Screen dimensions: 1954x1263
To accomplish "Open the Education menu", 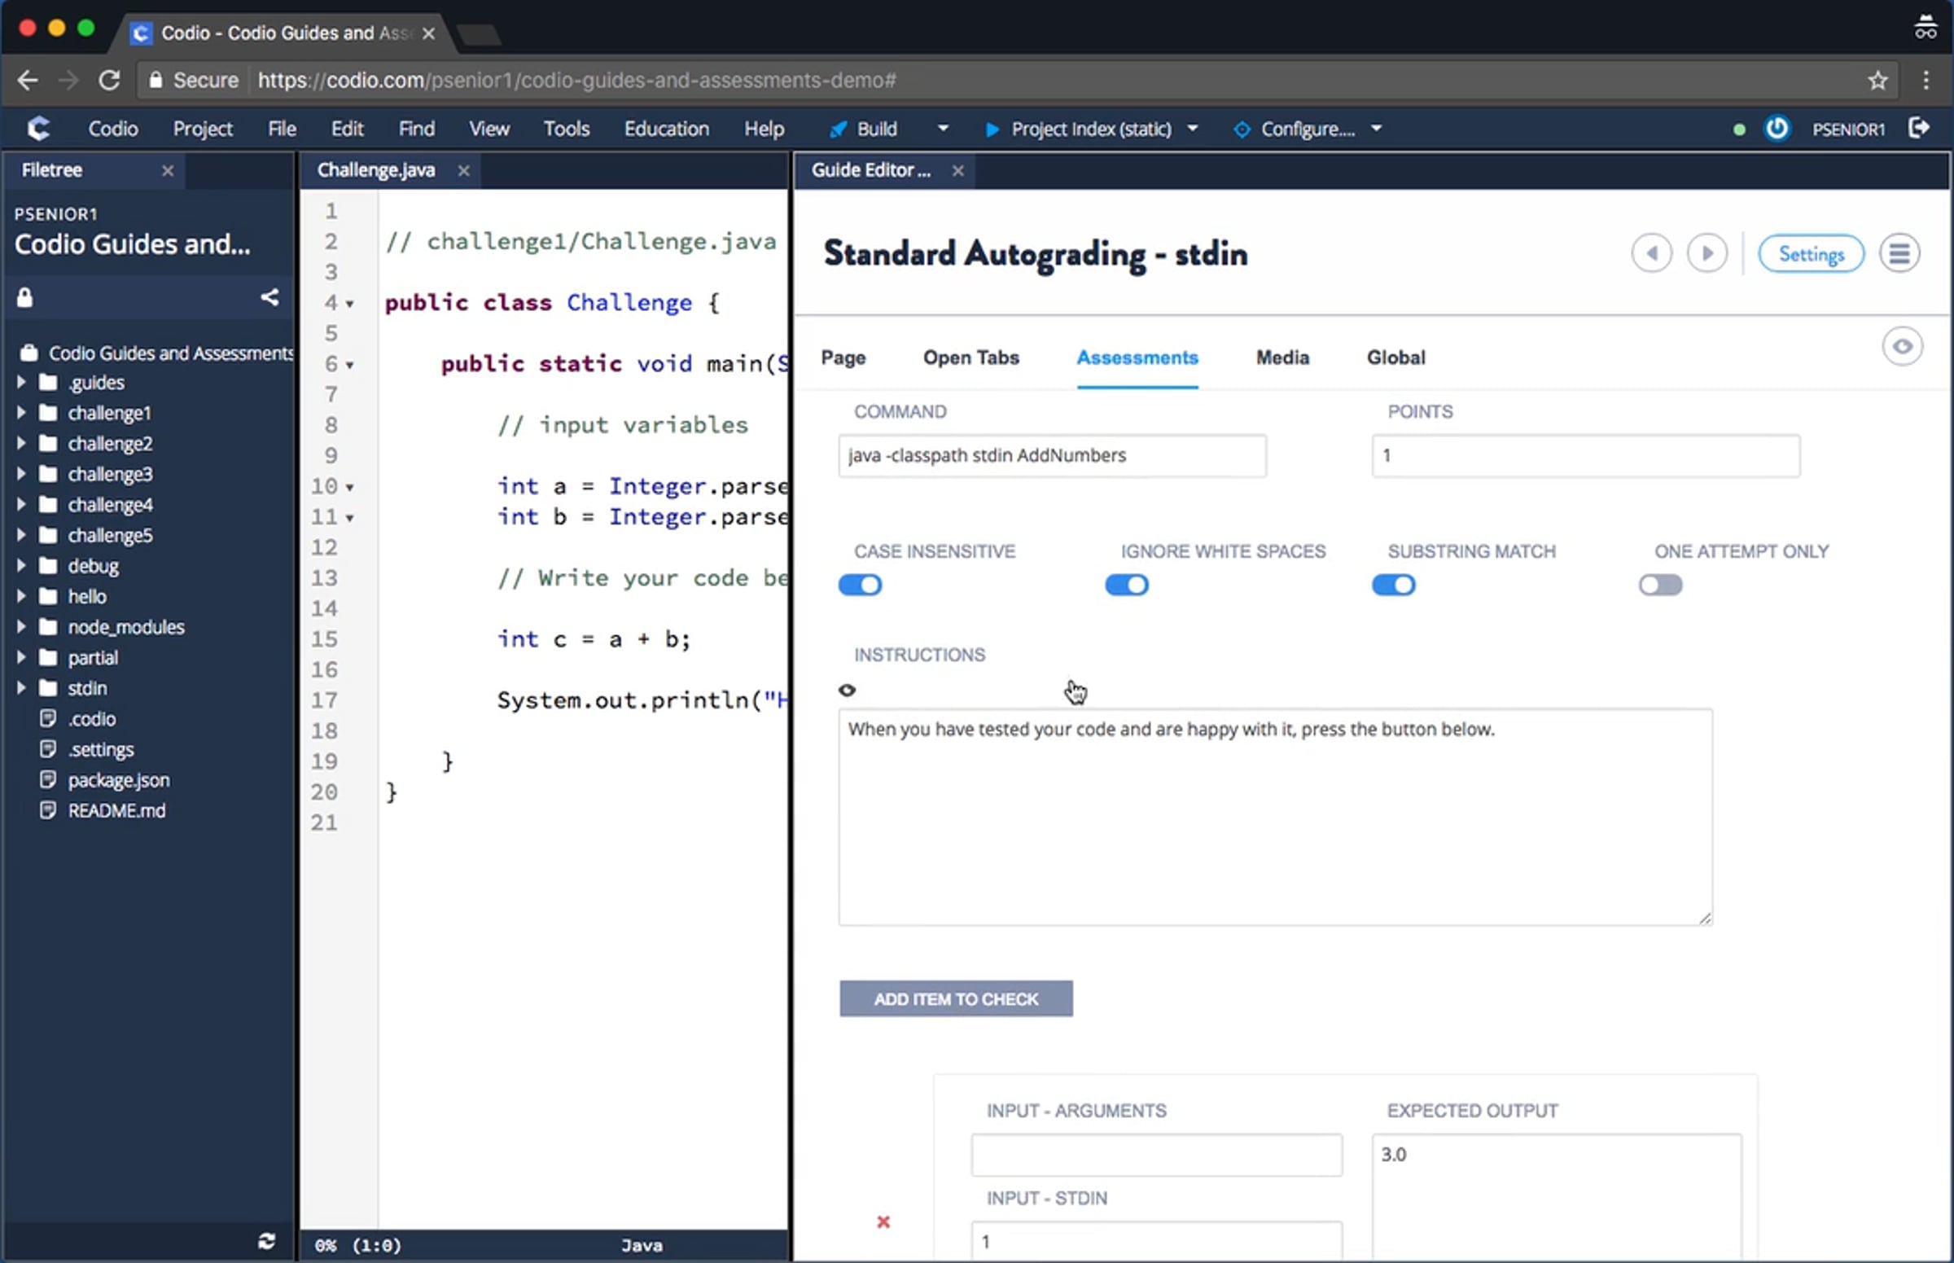I will coord(666,129).
